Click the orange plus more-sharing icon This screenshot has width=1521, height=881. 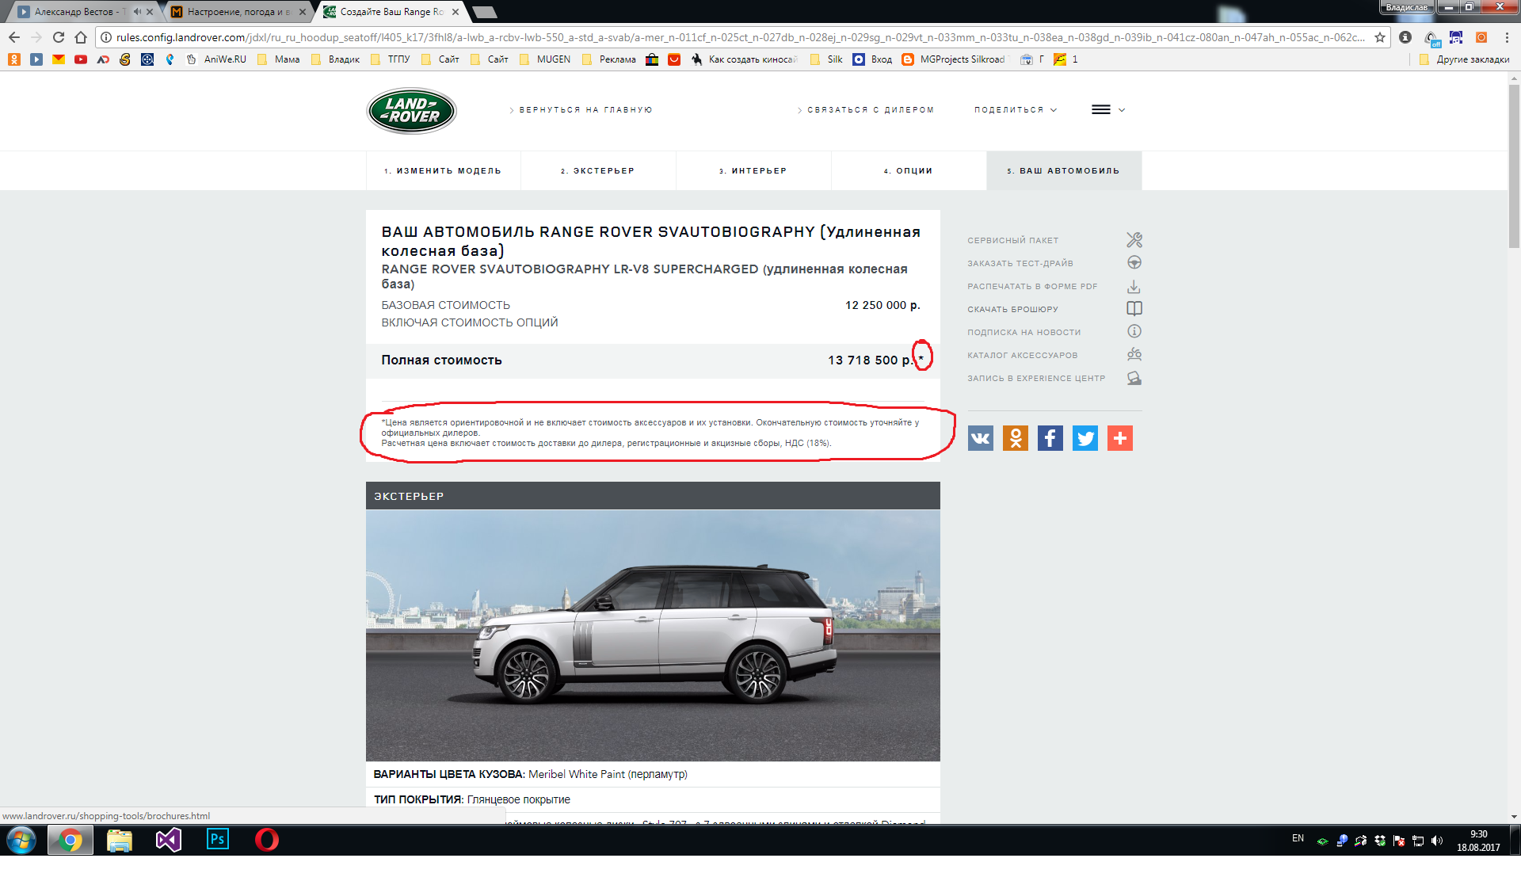1120,438
